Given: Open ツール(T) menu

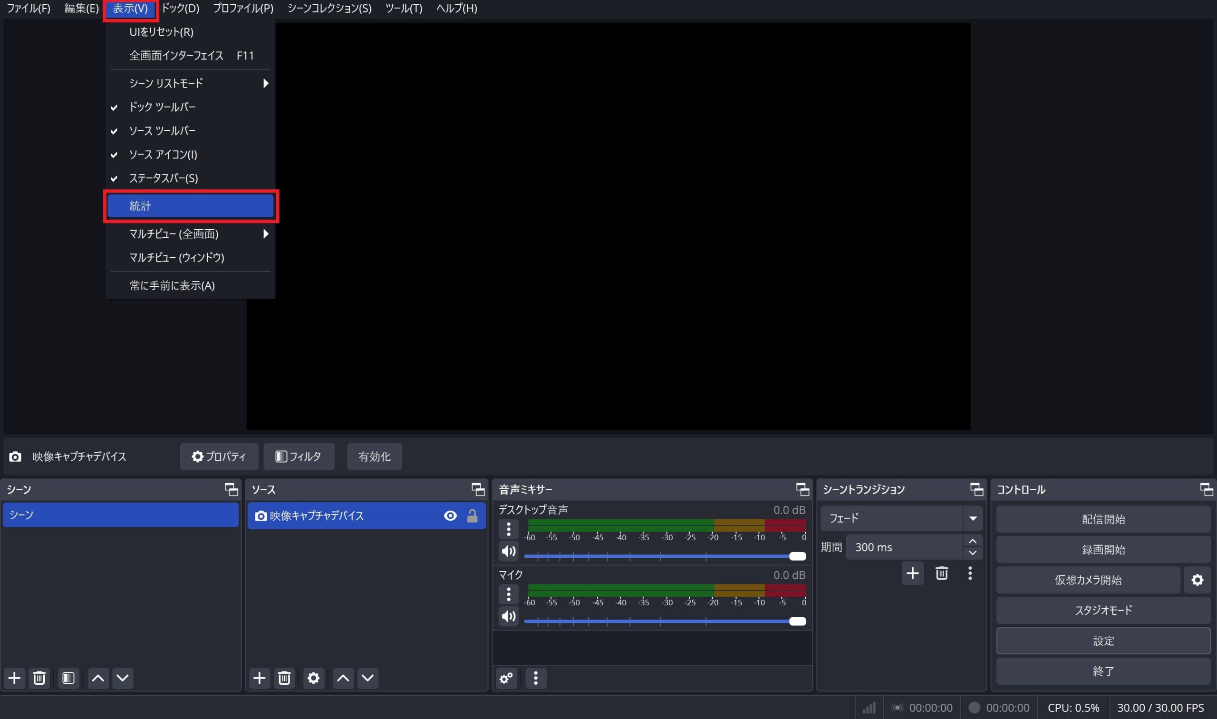Looking at the screenshot, I should click(404, 8).
